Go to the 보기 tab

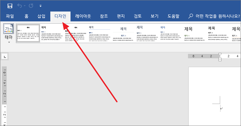pos(154,16)
